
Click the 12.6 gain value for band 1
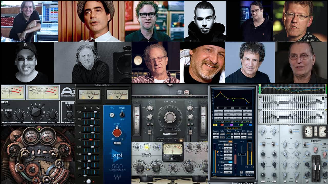pos(219,111)
